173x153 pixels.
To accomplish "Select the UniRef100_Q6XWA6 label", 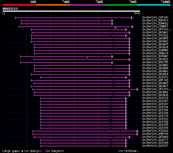I will click(x=155, y=68).
